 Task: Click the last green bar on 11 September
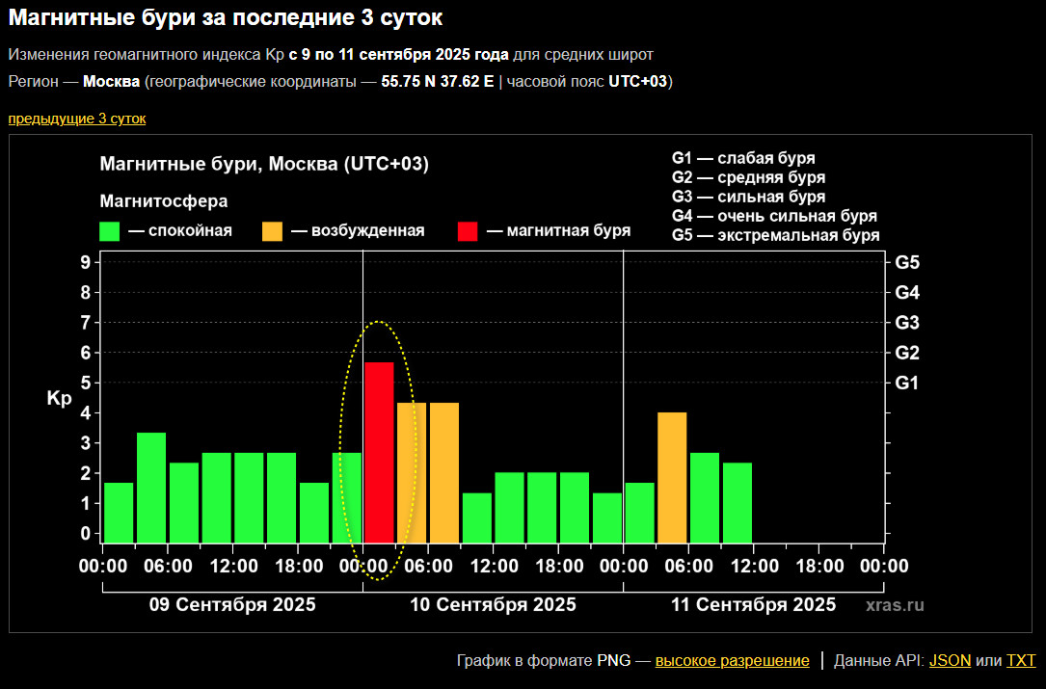[738, 503]
